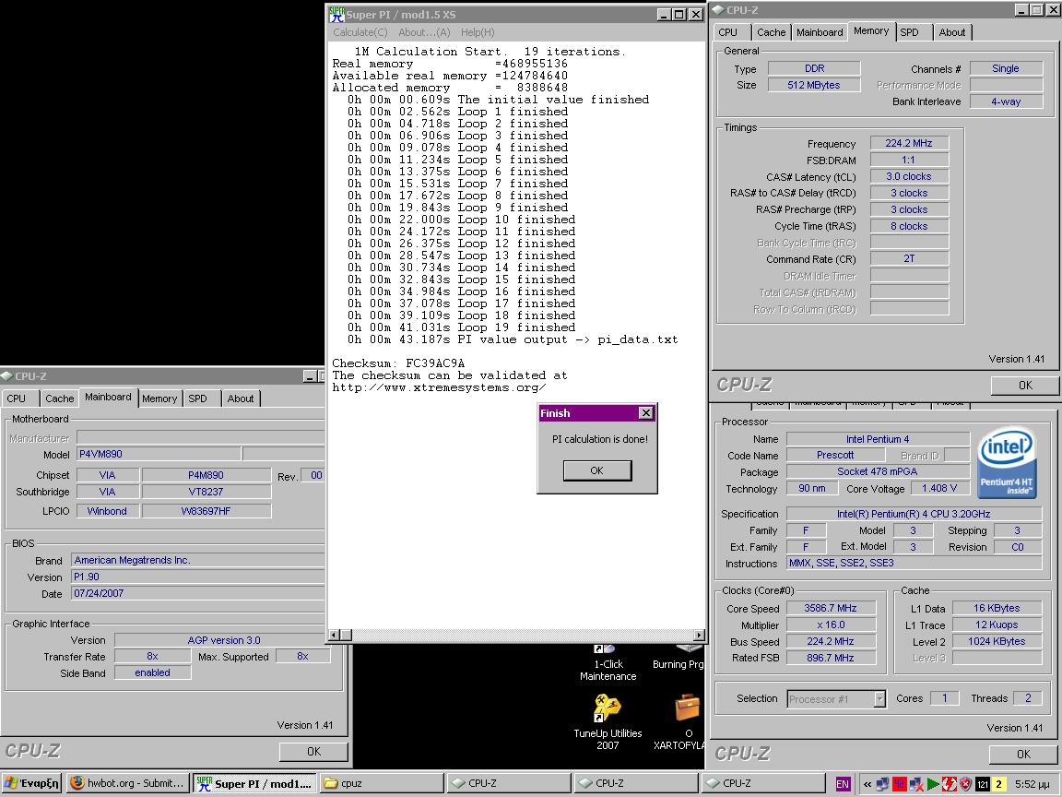Screen dimensions: 1062x797
Task: Open Processor #1 selection dropdown
Action: (x=879, y=698)
